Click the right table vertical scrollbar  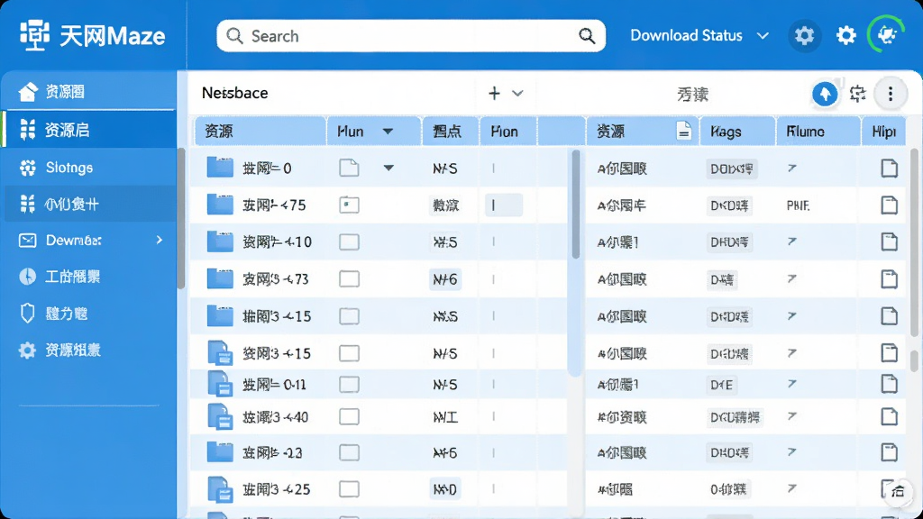coord(914,244)
